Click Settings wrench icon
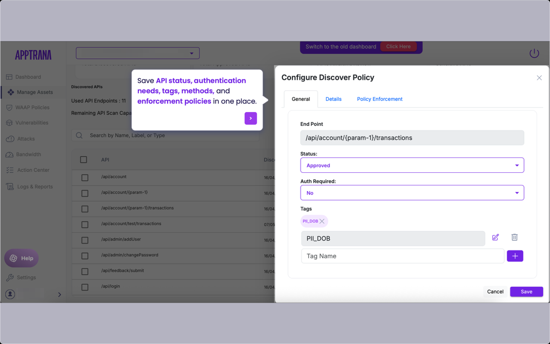Viewport: 550px width, 344px height. [x=10, y=277]
